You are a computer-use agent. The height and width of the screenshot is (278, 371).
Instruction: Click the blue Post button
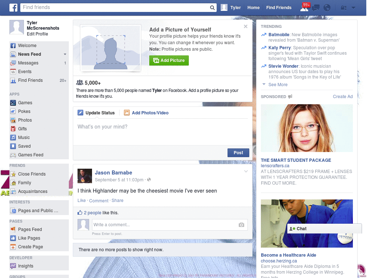(238, 153)
